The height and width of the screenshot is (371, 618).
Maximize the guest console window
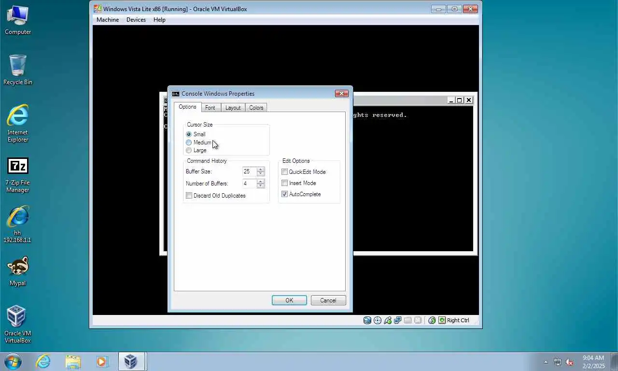pos(460,100)
